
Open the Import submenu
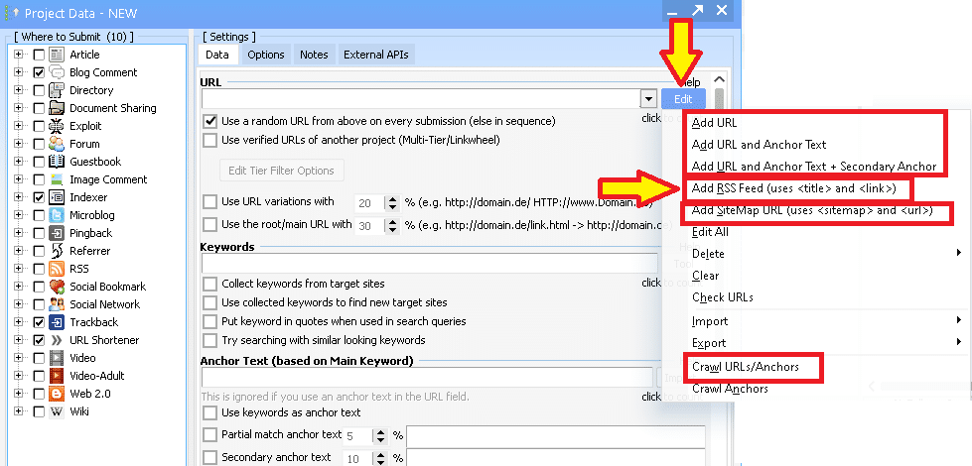pyautogui.click(x=959, y=320)
